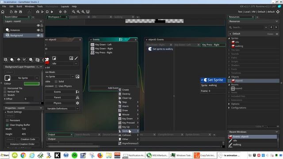This screenshot has width=283, height=159.
Task: Create new background layer icon in Room Editor
Action: pyautogui.click(x=6, y=60)
